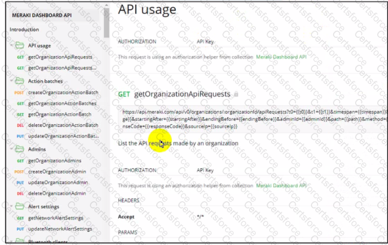Click the lower AUTHORIZATION label

[137, 170]
